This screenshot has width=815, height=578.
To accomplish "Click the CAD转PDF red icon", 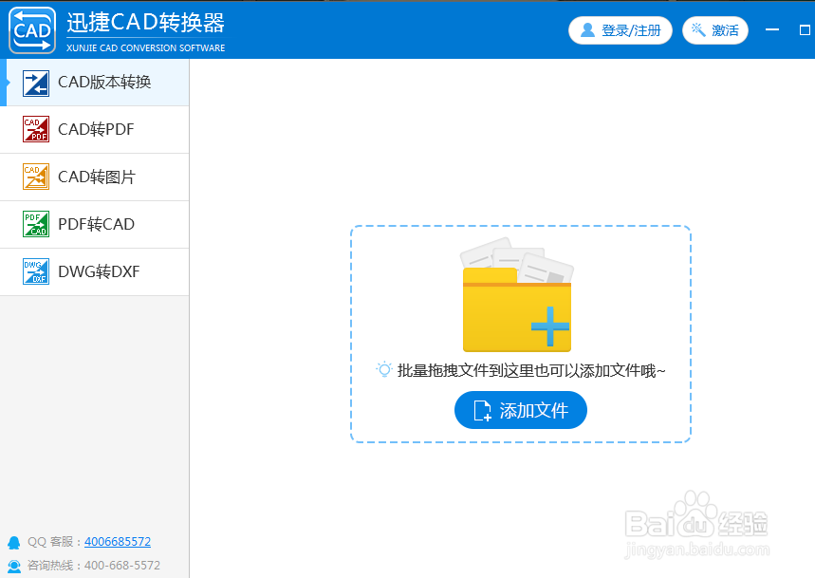I will (x=36, y=129).
